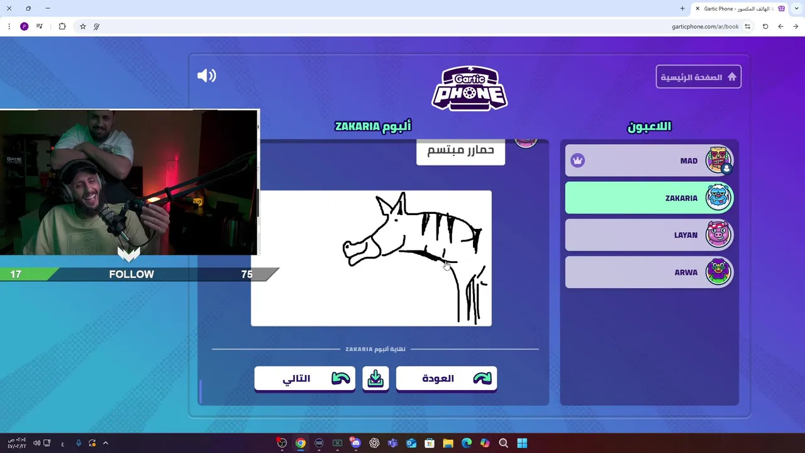The image size is (805, 453).
Task: Download the album with the download icon
Action: click(x=375, y=378)
